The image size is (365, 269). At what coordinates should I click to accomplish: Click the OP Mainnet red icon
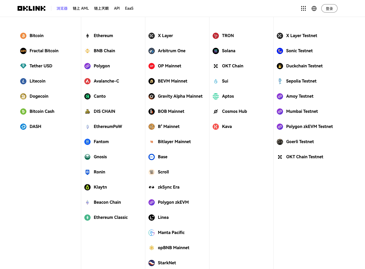[152, 66]
